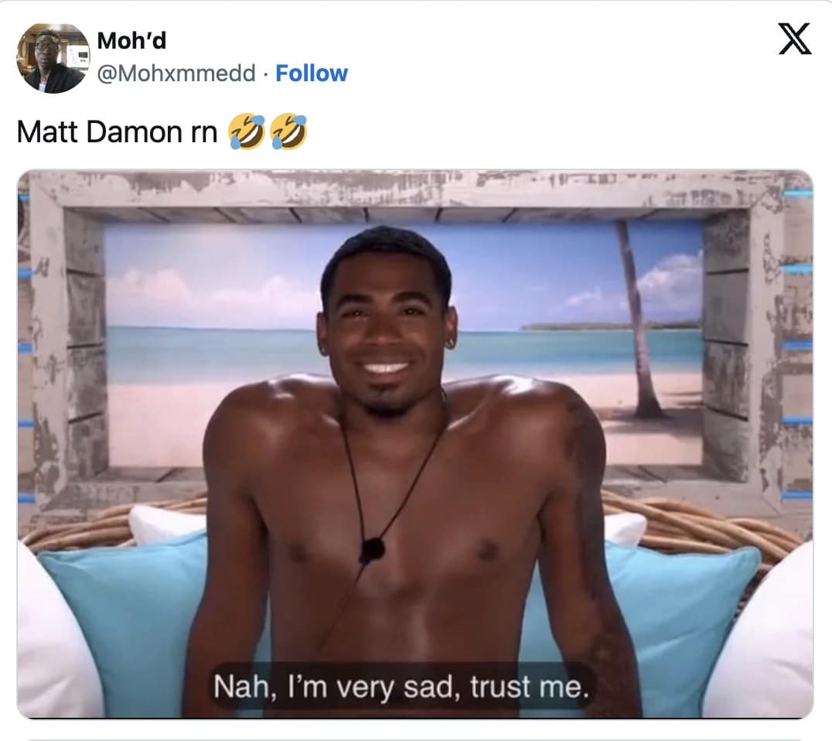The image size is (832, 741).
Task: Click the black necklace pendant in the image
Action: (x=372, y=549)
